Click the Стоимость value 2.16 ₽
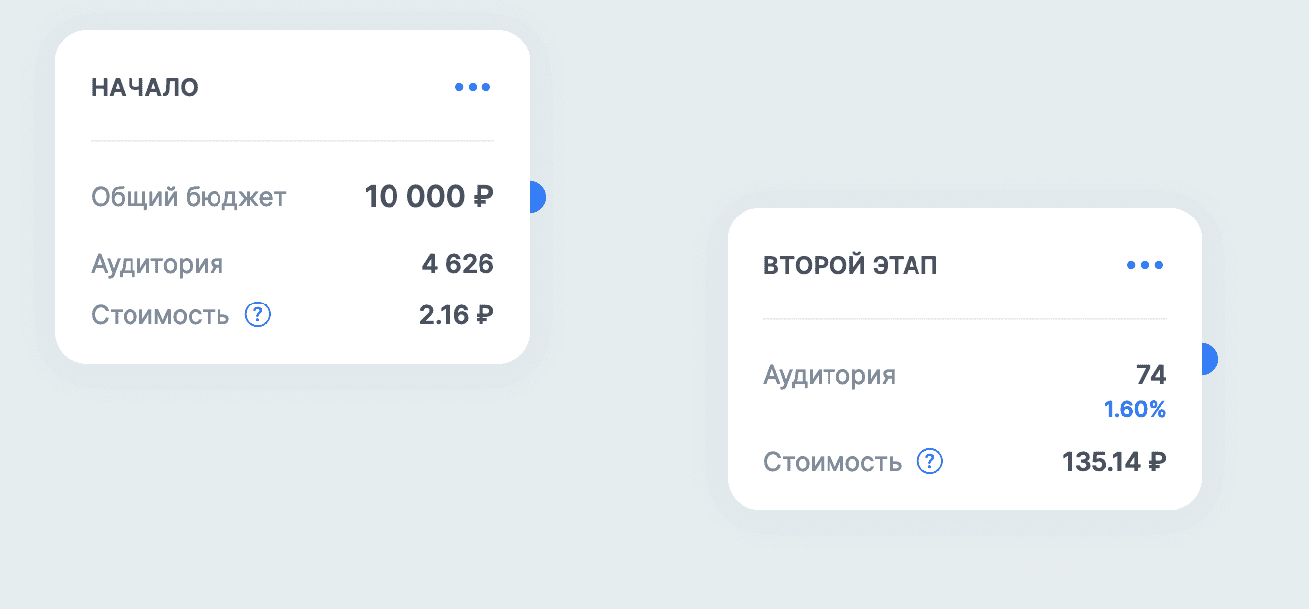This screenshot has width=1309, height=609. pos(455,314)
